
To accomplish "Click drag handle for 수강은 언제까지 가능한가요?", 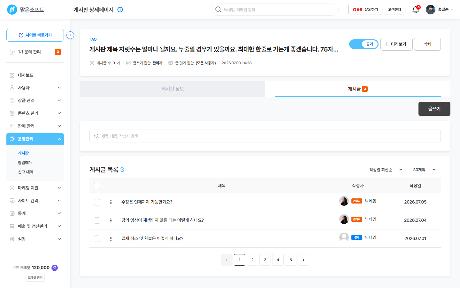I will click(x=111, y=202).
